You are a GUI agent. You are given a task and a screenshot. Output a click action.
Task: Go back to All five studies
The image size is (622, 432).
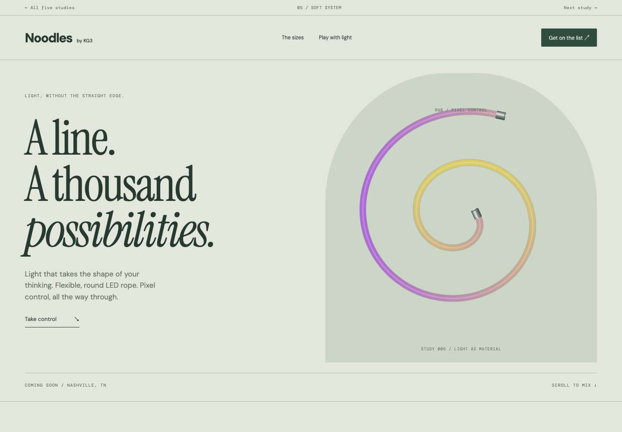point(50,8)
